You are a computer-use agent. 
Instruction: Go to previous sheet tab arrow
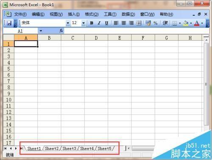(x=11, y=148)
